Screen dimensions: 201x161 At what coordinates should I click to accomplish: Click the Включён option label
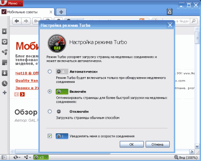pyautogui.click(x=78, y=91)
